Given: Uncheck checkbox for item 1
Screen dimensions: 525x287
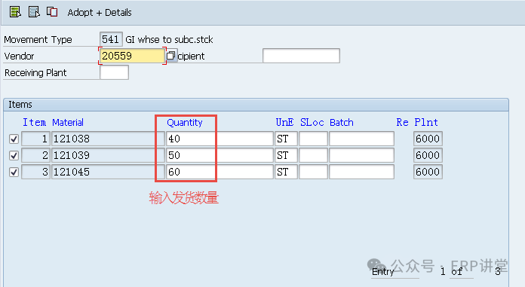Looking at the screenshot, I should (14, 139).
